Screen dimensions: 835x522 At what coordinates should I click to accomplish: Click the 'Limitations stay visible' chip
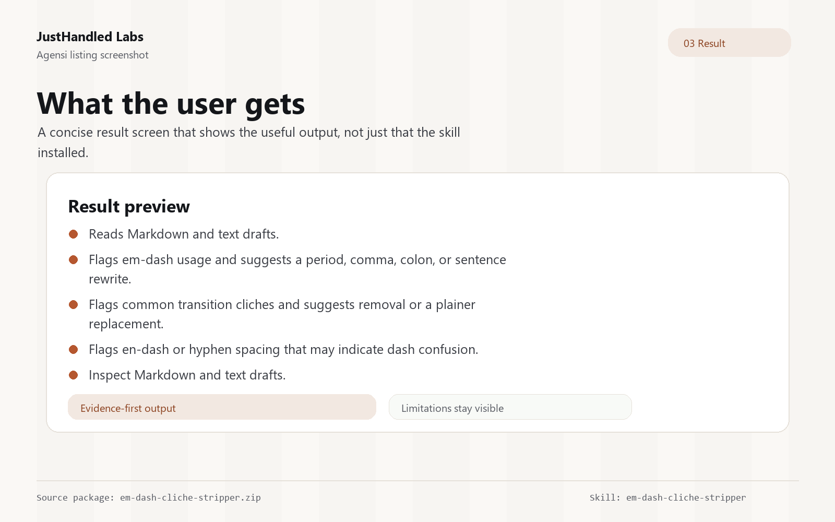coord(510,407)
